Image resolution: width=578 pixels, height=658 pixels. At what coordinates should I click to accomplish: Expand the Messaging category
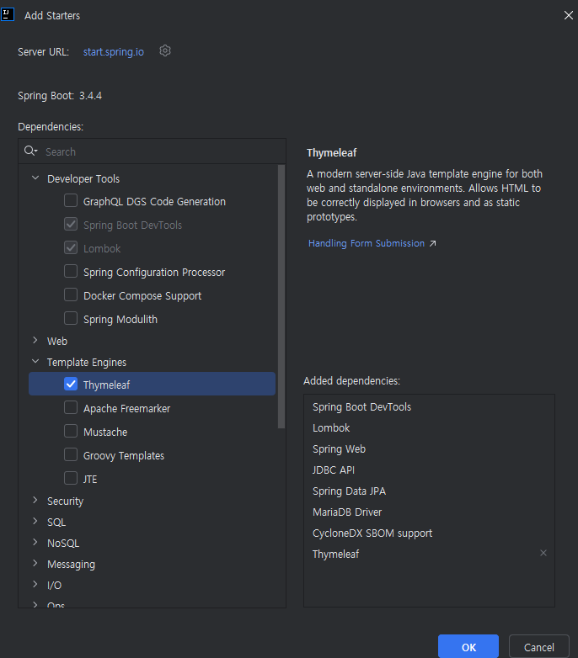click(x=35, y=563)
